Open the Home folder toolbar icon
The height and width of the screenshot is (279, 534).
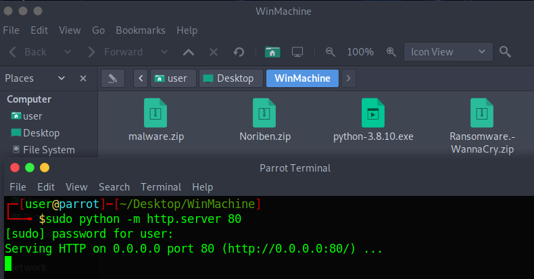point(272,52)
